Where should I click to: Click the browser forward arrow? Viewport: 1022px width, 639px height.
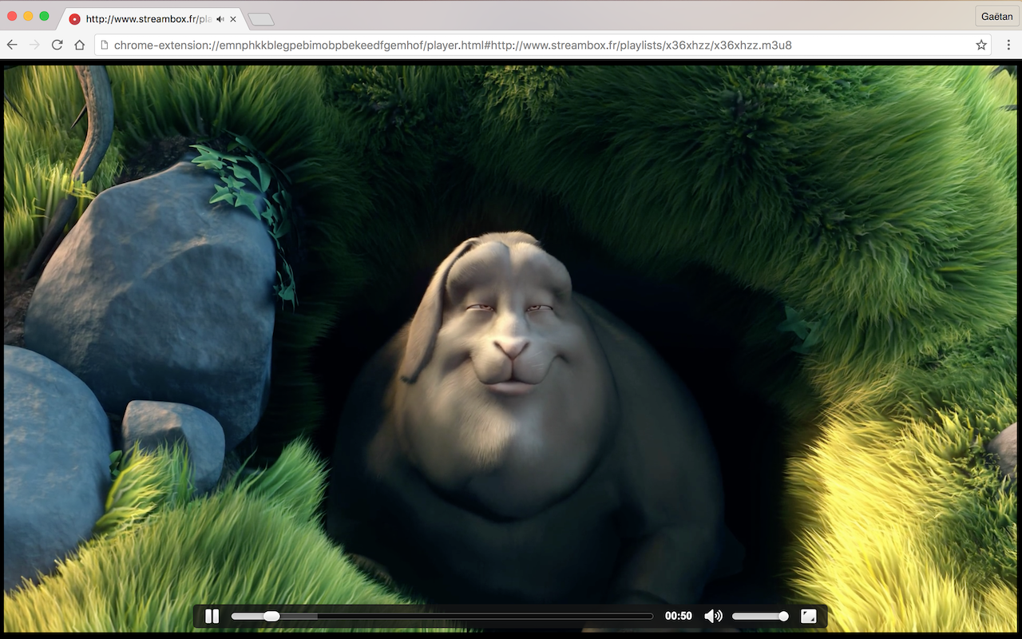pos(34,45)
